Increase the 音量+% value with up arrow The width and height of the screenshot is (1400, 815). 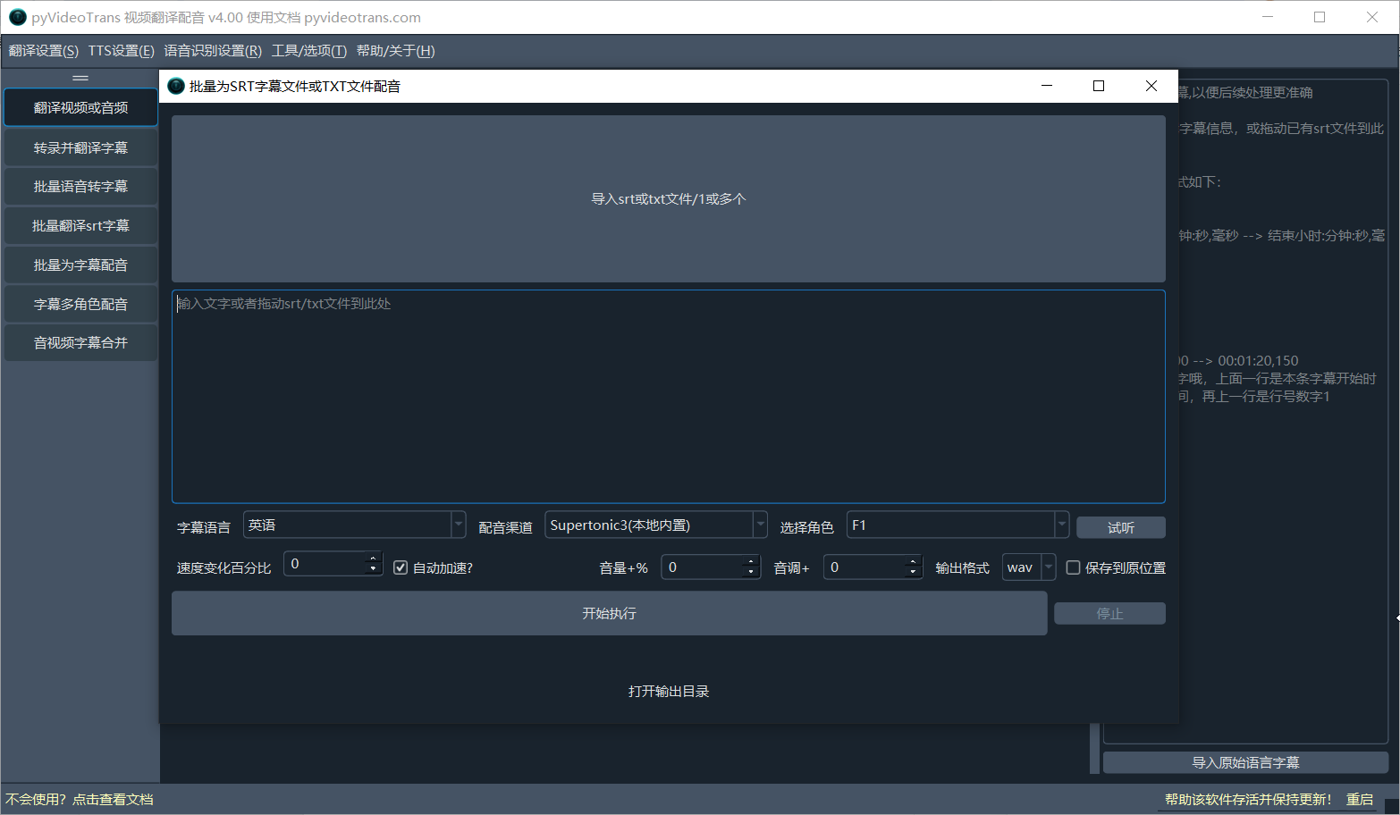(x=751, y=562)
